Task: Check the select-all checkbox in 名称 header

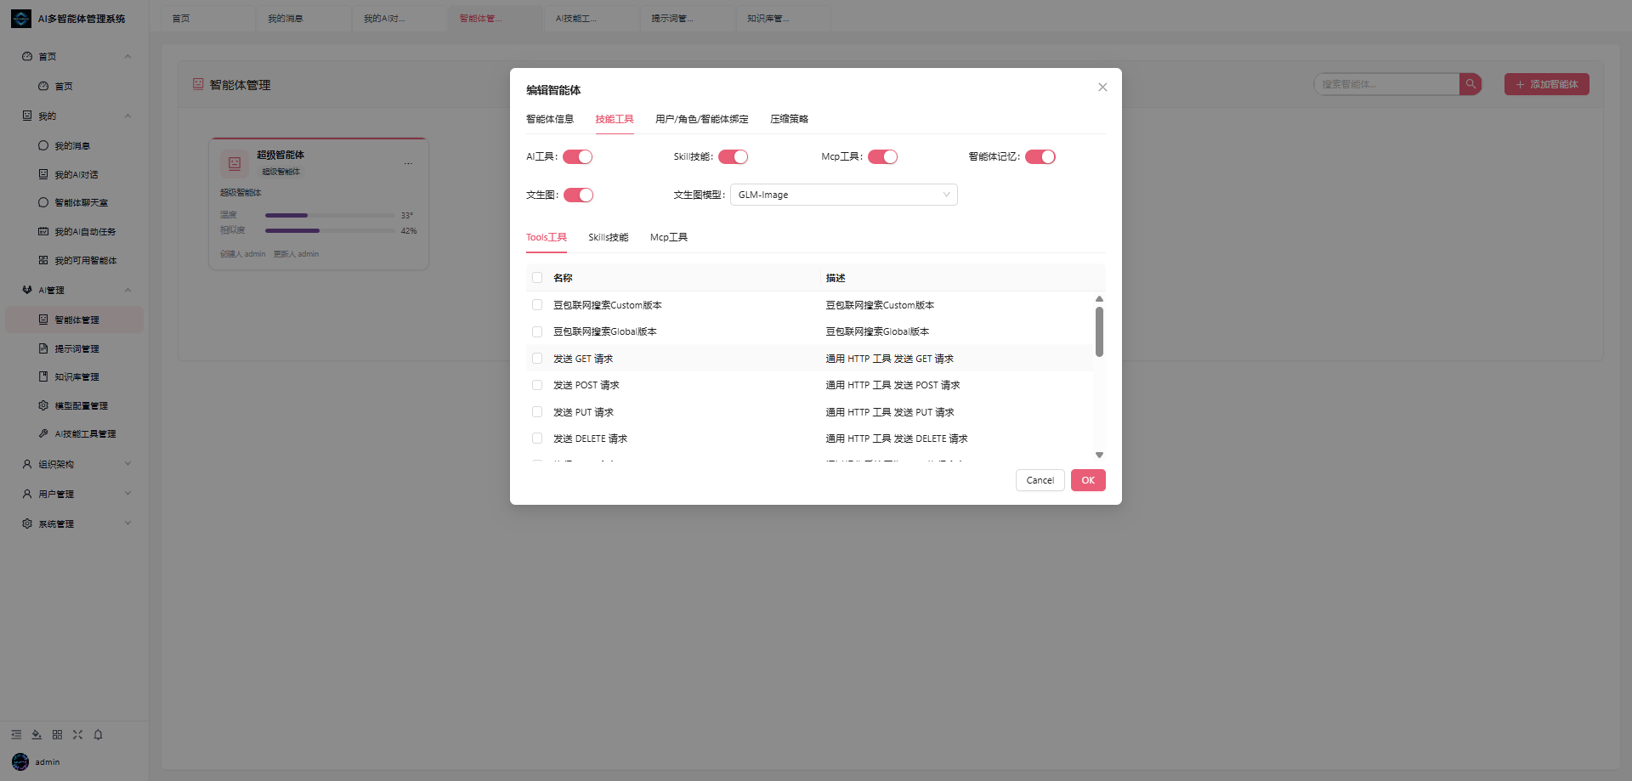Action: (537, 278)
